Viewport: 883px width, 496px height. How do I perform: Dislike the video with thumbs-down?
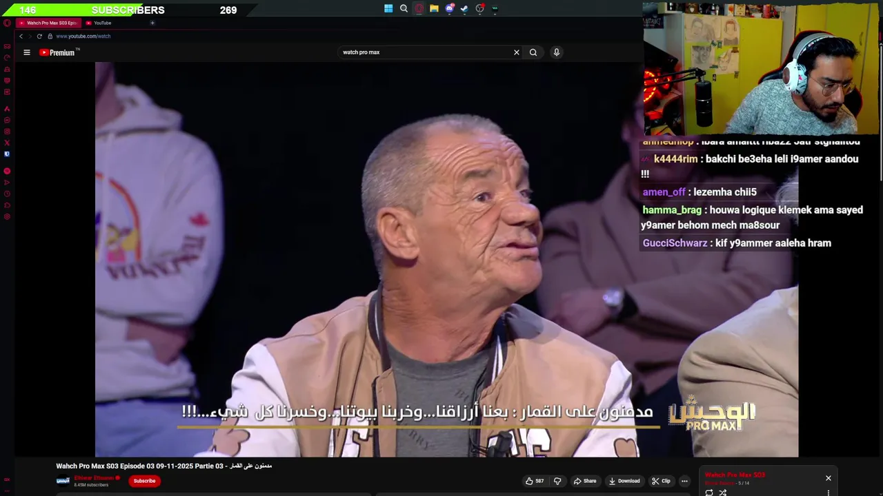click(x=557, y=481)
